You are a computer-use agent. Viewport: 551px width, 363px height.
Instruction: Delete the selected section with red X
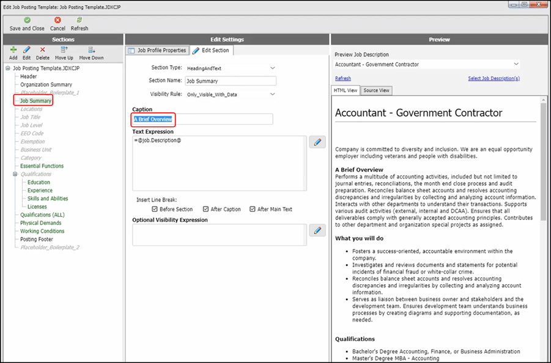43,50
